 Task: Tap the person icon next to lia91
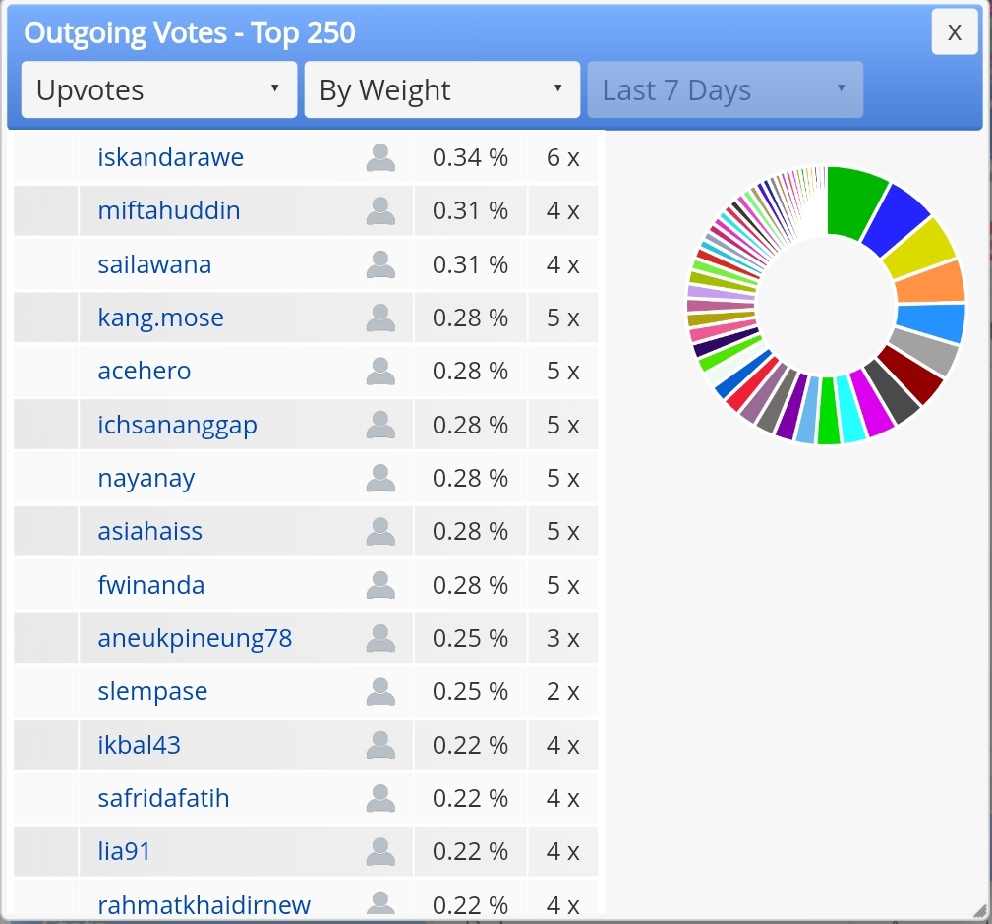(380, 851)
